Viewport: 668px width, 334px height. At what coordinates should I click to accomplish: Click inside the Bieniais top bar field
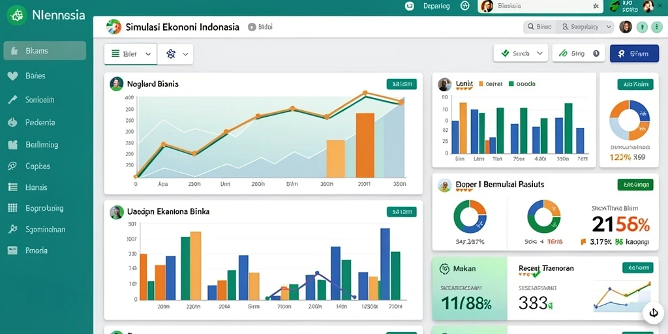click(540, 7)
